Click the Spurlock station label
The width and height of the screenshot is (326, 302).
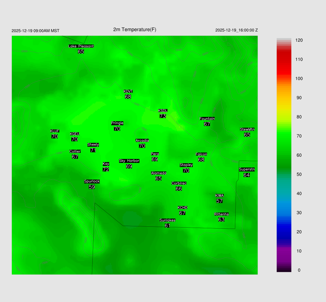point(92,182)
